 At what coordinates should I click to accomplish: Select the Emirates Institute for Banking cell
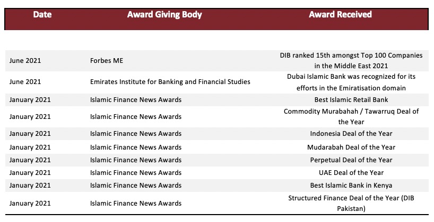pyautogui.click(x=170, y=82)
